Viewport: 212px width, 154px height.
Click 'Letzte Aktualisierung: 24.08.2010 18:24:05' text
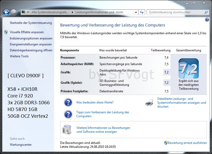coord(88,147)
